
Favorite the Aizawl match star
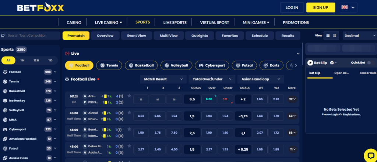pyautogui.click(x=129, y=112)
